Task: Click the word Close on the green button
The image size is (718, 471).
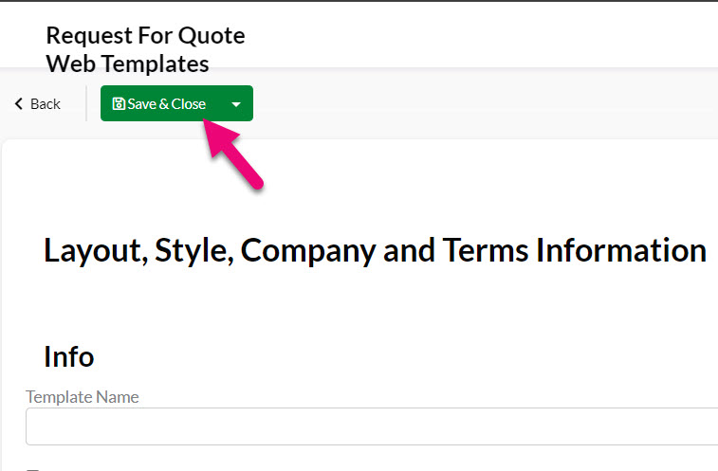Action: [189, 104]
